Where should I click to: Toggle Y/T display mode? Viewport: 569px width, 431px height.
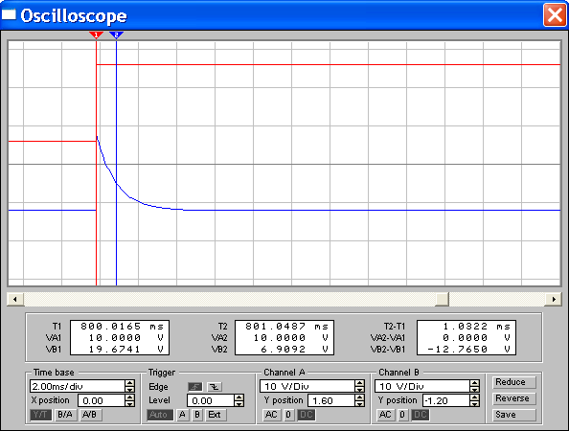coord(40,415)
